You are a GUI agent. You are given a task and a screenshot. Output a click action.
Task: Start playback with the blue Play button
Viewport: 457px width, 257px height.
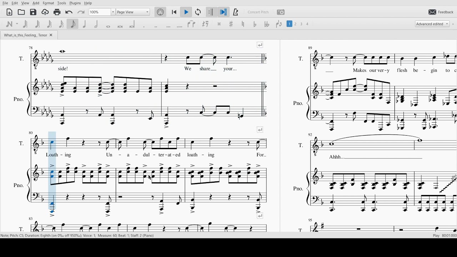point(186,12)
